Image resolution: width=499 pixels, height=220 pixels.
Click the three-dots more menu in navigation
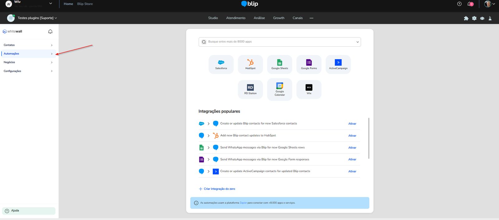(311, 18)
